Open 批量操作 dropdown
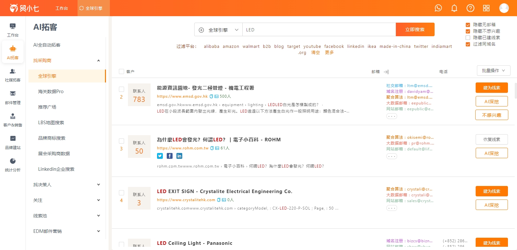517x250 pixels. pyautogui.click(x=494, y=71)
